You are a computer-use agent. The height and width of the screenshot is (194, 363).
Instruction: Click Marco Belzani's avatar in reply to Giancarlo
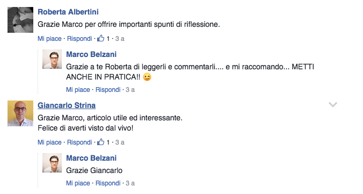pyautogui.click(x=52, y=163)
